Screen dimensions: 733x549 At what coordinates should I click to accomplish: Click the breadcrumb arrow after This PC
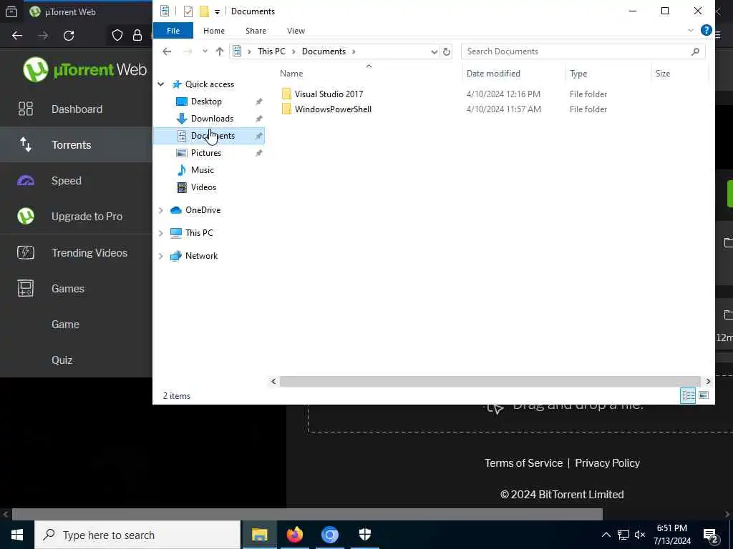coord(294,51)
